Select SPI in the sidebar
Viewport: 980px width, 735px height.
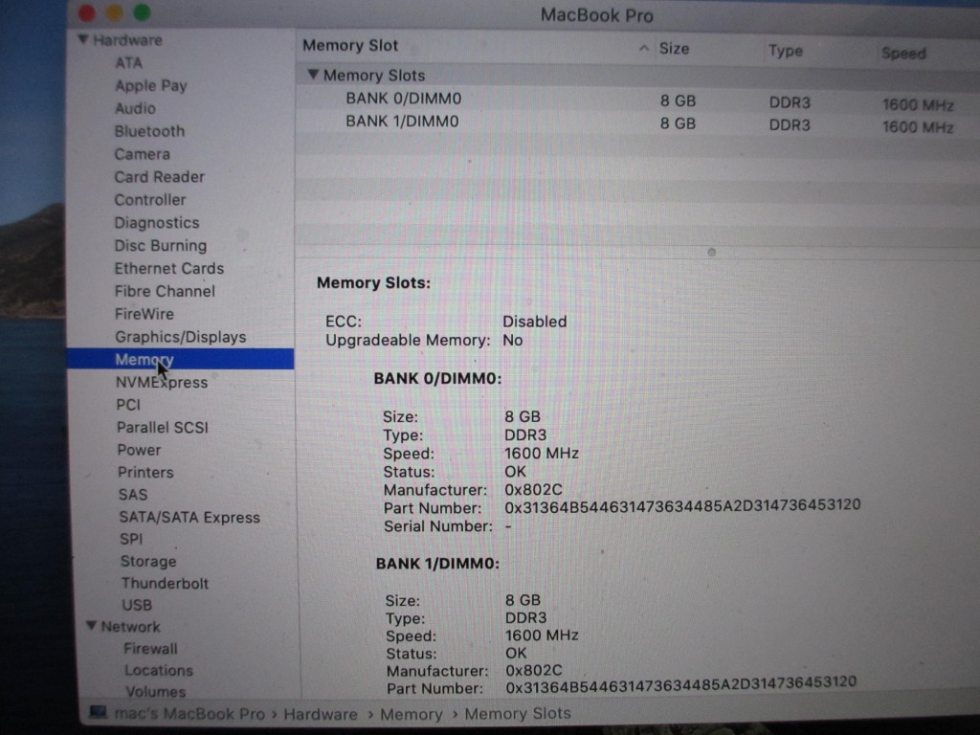pyautogui.click(x=131, y=539)
